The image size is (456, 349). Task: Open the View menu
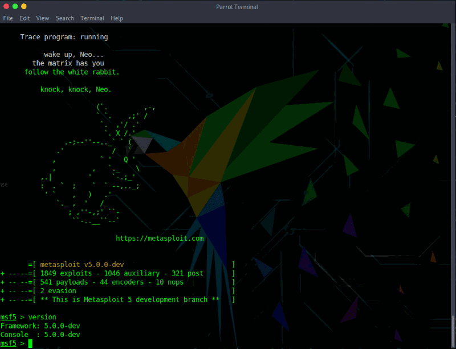click(42, 18)
